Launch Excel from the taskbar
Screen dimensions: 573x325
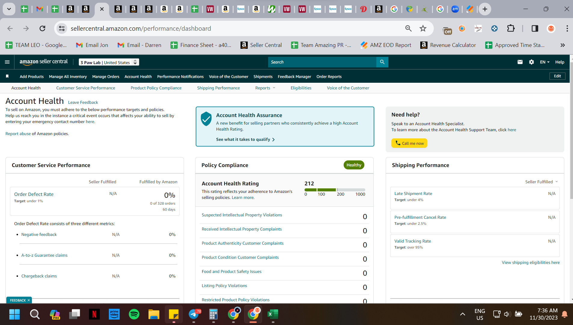pyautogui.click(x=273, y=314)
